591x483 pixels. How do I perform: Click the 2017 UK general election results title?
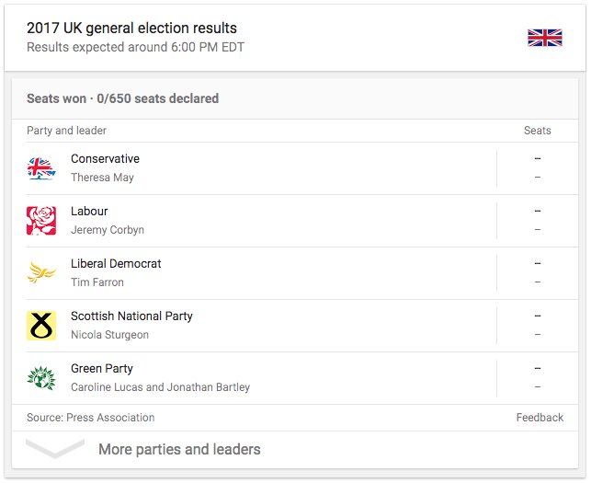pyautogui.click(x=131, y=29)
